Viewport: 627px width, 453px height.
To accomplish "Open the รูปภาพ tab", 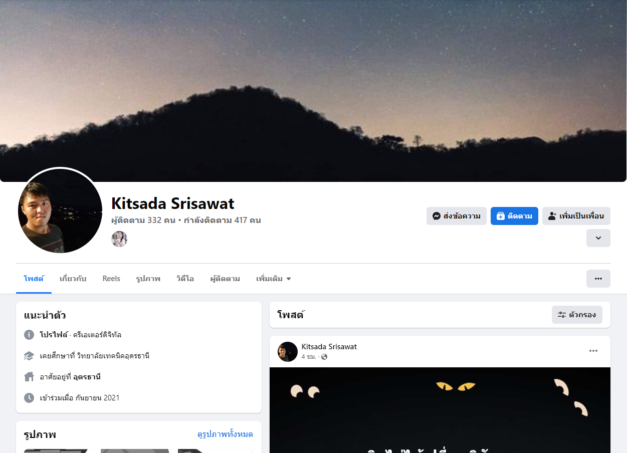I will point(148,279).
